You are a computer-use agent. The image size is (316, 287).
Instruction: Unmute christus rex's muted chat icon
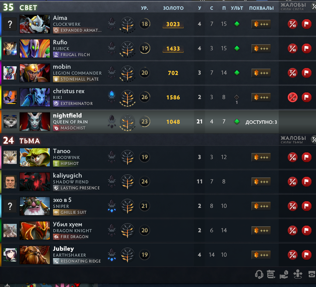[292, 97]
